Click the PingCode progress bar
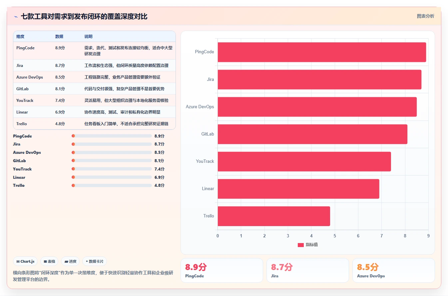This screenshot has height=296, width=448. [112, 136]
